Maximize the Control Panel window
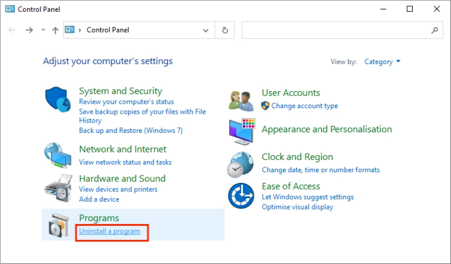The image size is (451, 264). pos(410,9)
